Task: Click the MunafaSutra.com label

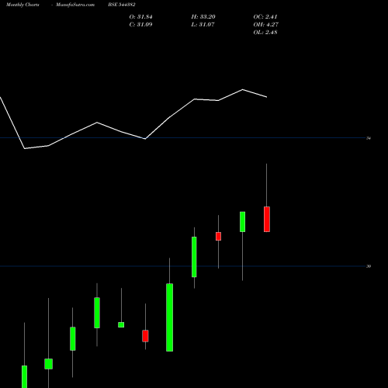Action: [75, 5]
